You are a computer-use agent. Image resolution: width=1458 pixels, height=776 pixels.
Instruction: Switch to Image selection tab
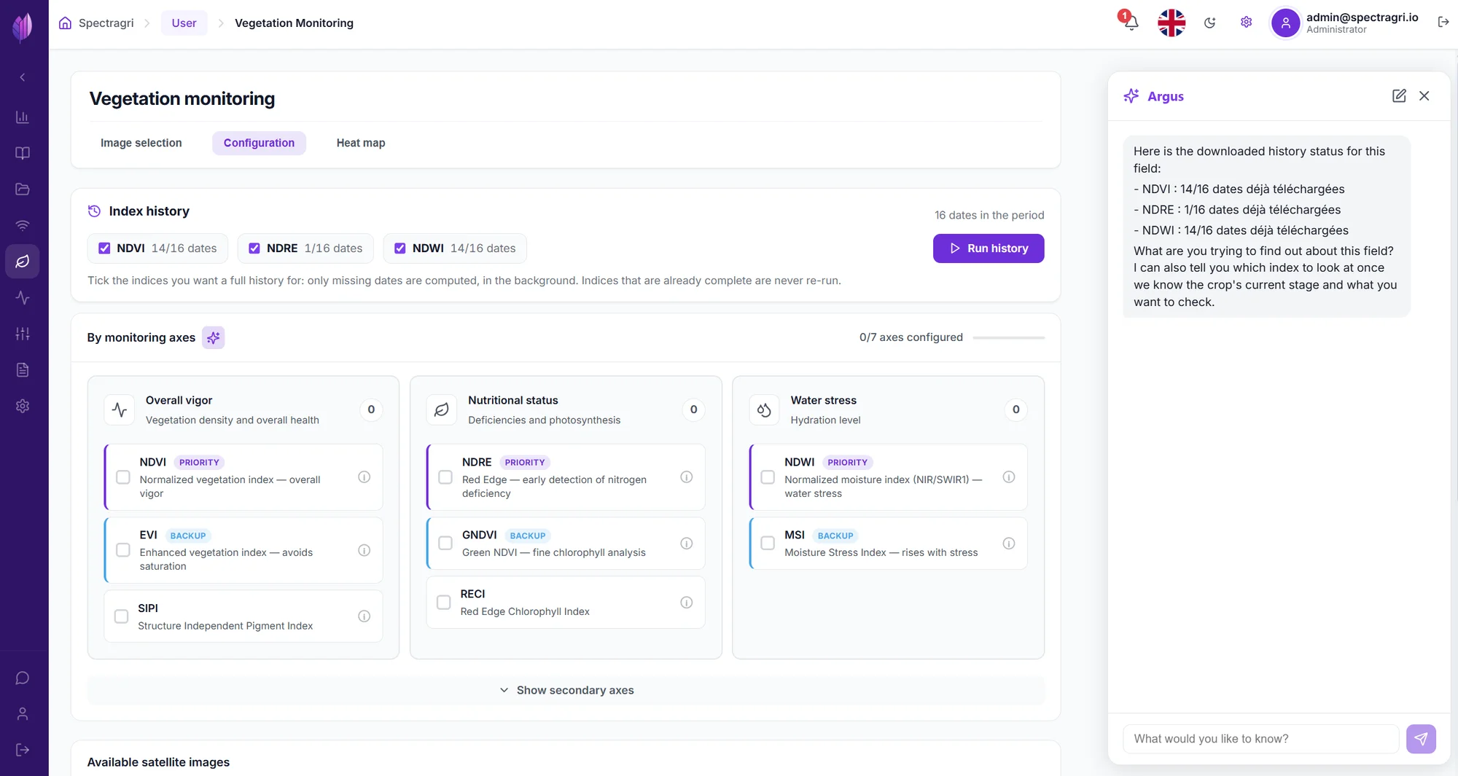(141, 143)
